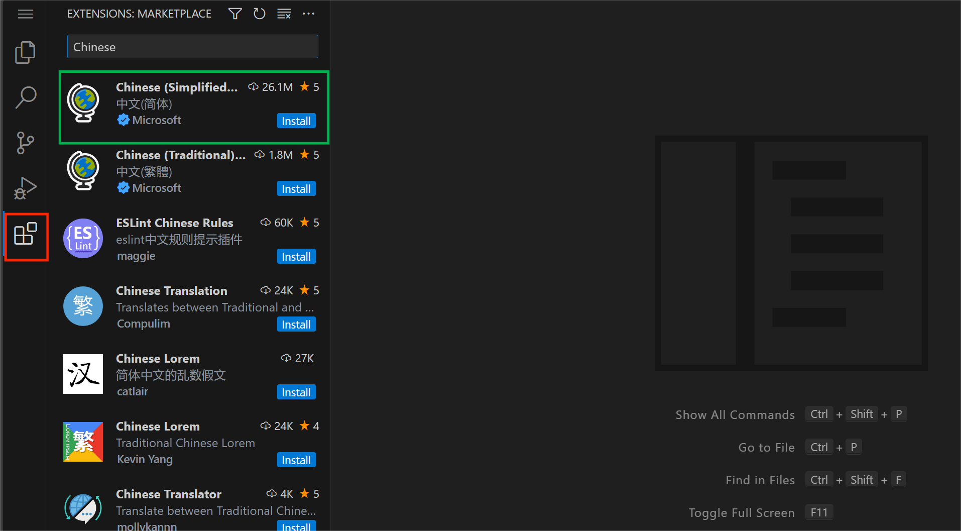
Task: Open Chinese Translator extension details
Action: tap(169, 494)
